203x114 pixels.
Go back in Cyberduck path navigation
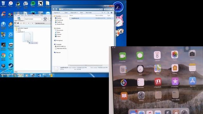29,23
